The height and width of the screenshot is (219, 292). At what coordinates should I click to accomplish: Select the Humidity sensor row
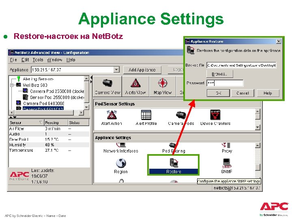pyautogui.click(x=49, y=145)
